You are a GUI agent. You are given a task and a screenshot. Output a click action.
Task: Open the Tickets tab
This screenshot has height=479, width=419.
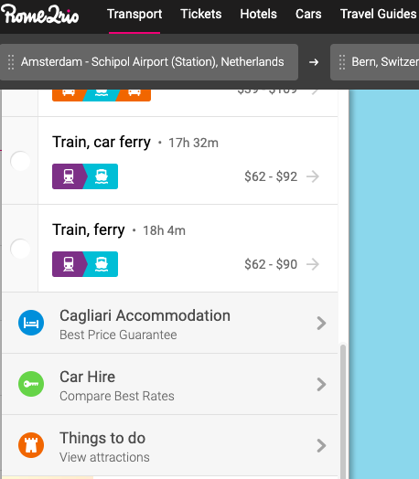coord(200,14)
